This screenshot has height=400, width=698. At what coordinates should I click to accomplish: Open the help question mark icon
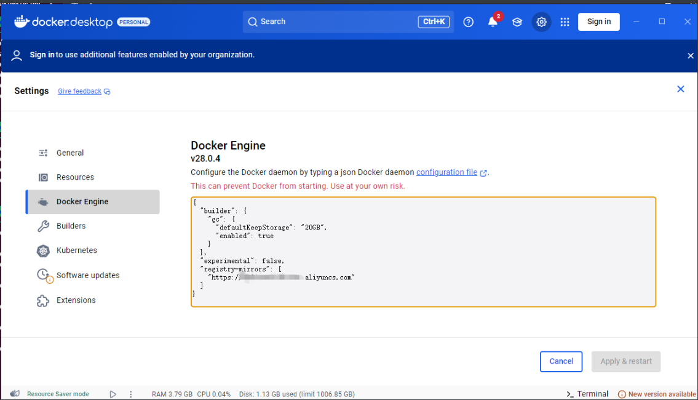pos(468,22)
